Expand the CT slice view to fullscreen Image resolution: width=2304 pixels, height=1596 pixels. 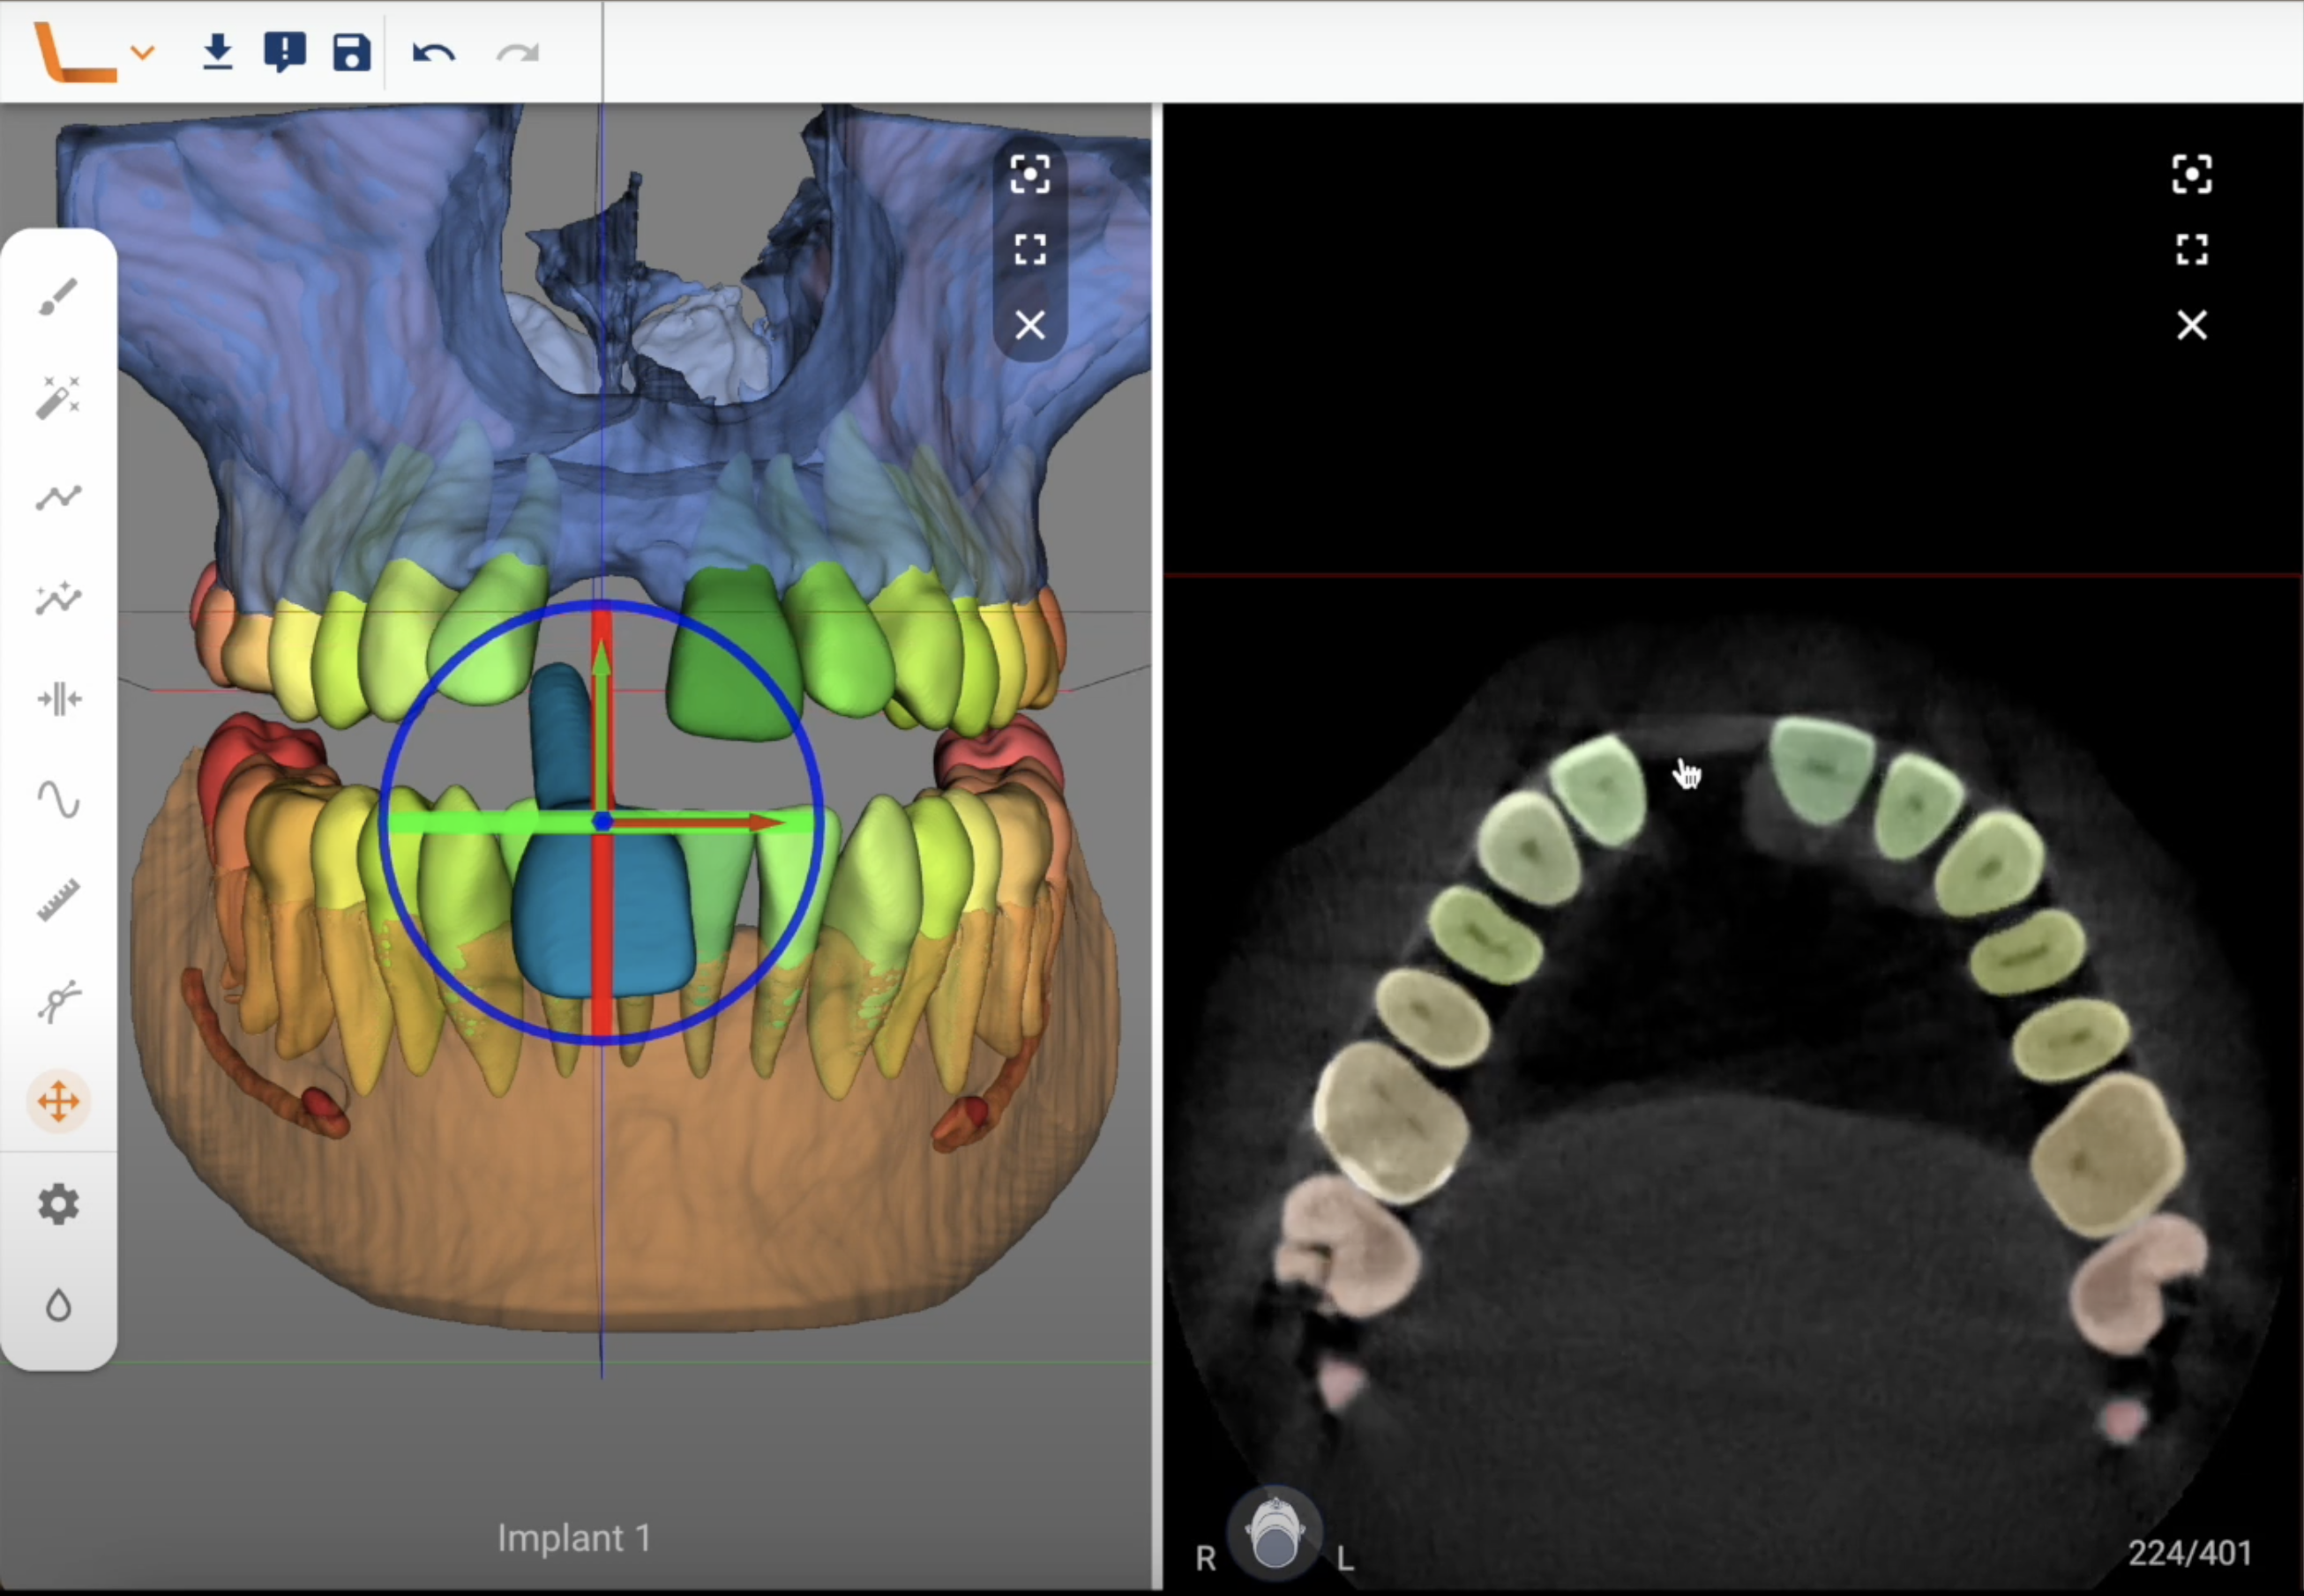2191,249
